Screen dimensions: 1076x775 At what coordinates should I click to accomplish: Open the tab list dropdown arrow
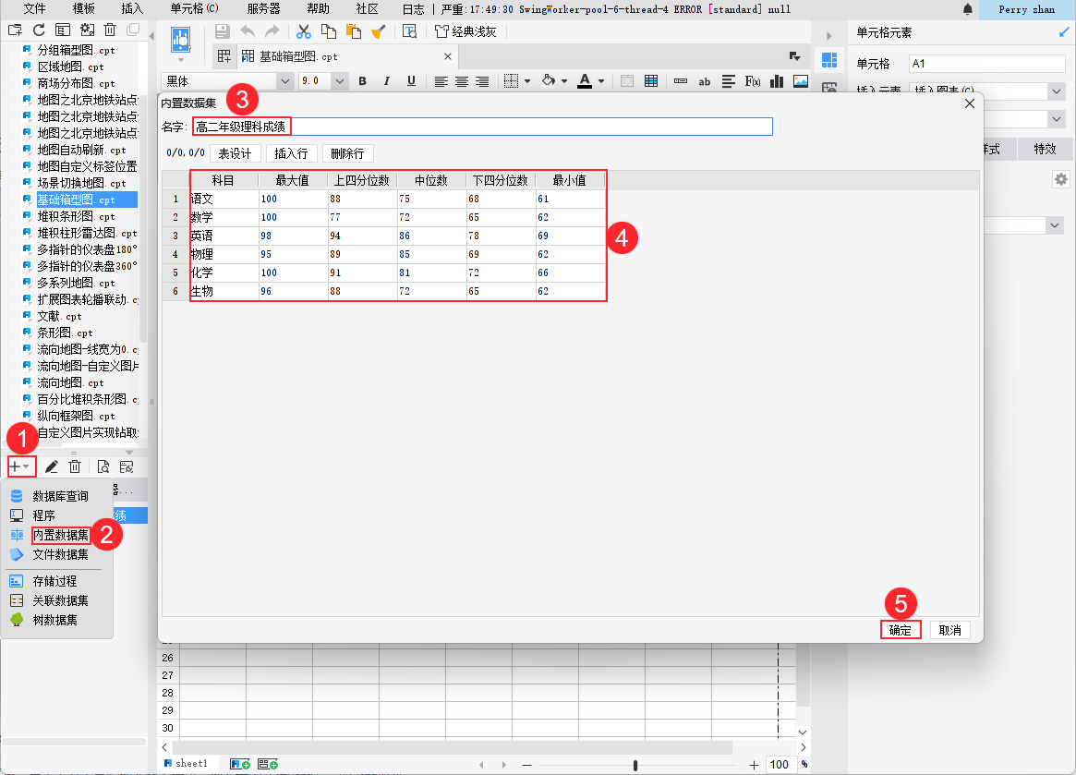[794, 56]
